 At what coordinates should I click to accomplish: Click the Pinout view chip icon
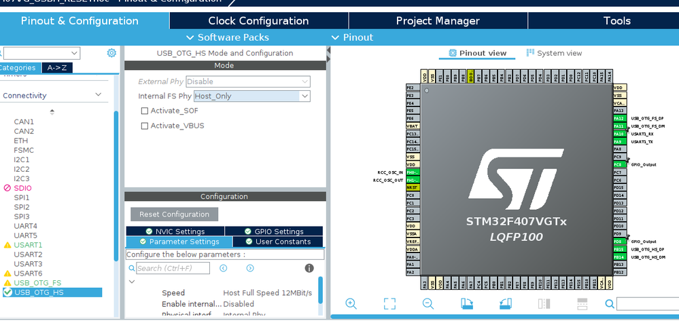tap(453, 53)
